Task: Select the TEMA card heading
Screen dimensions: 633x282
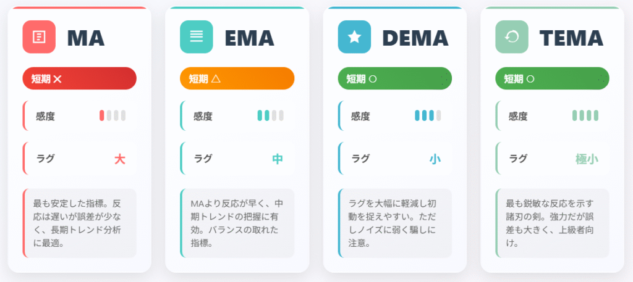Action: (x=571, y=38)
